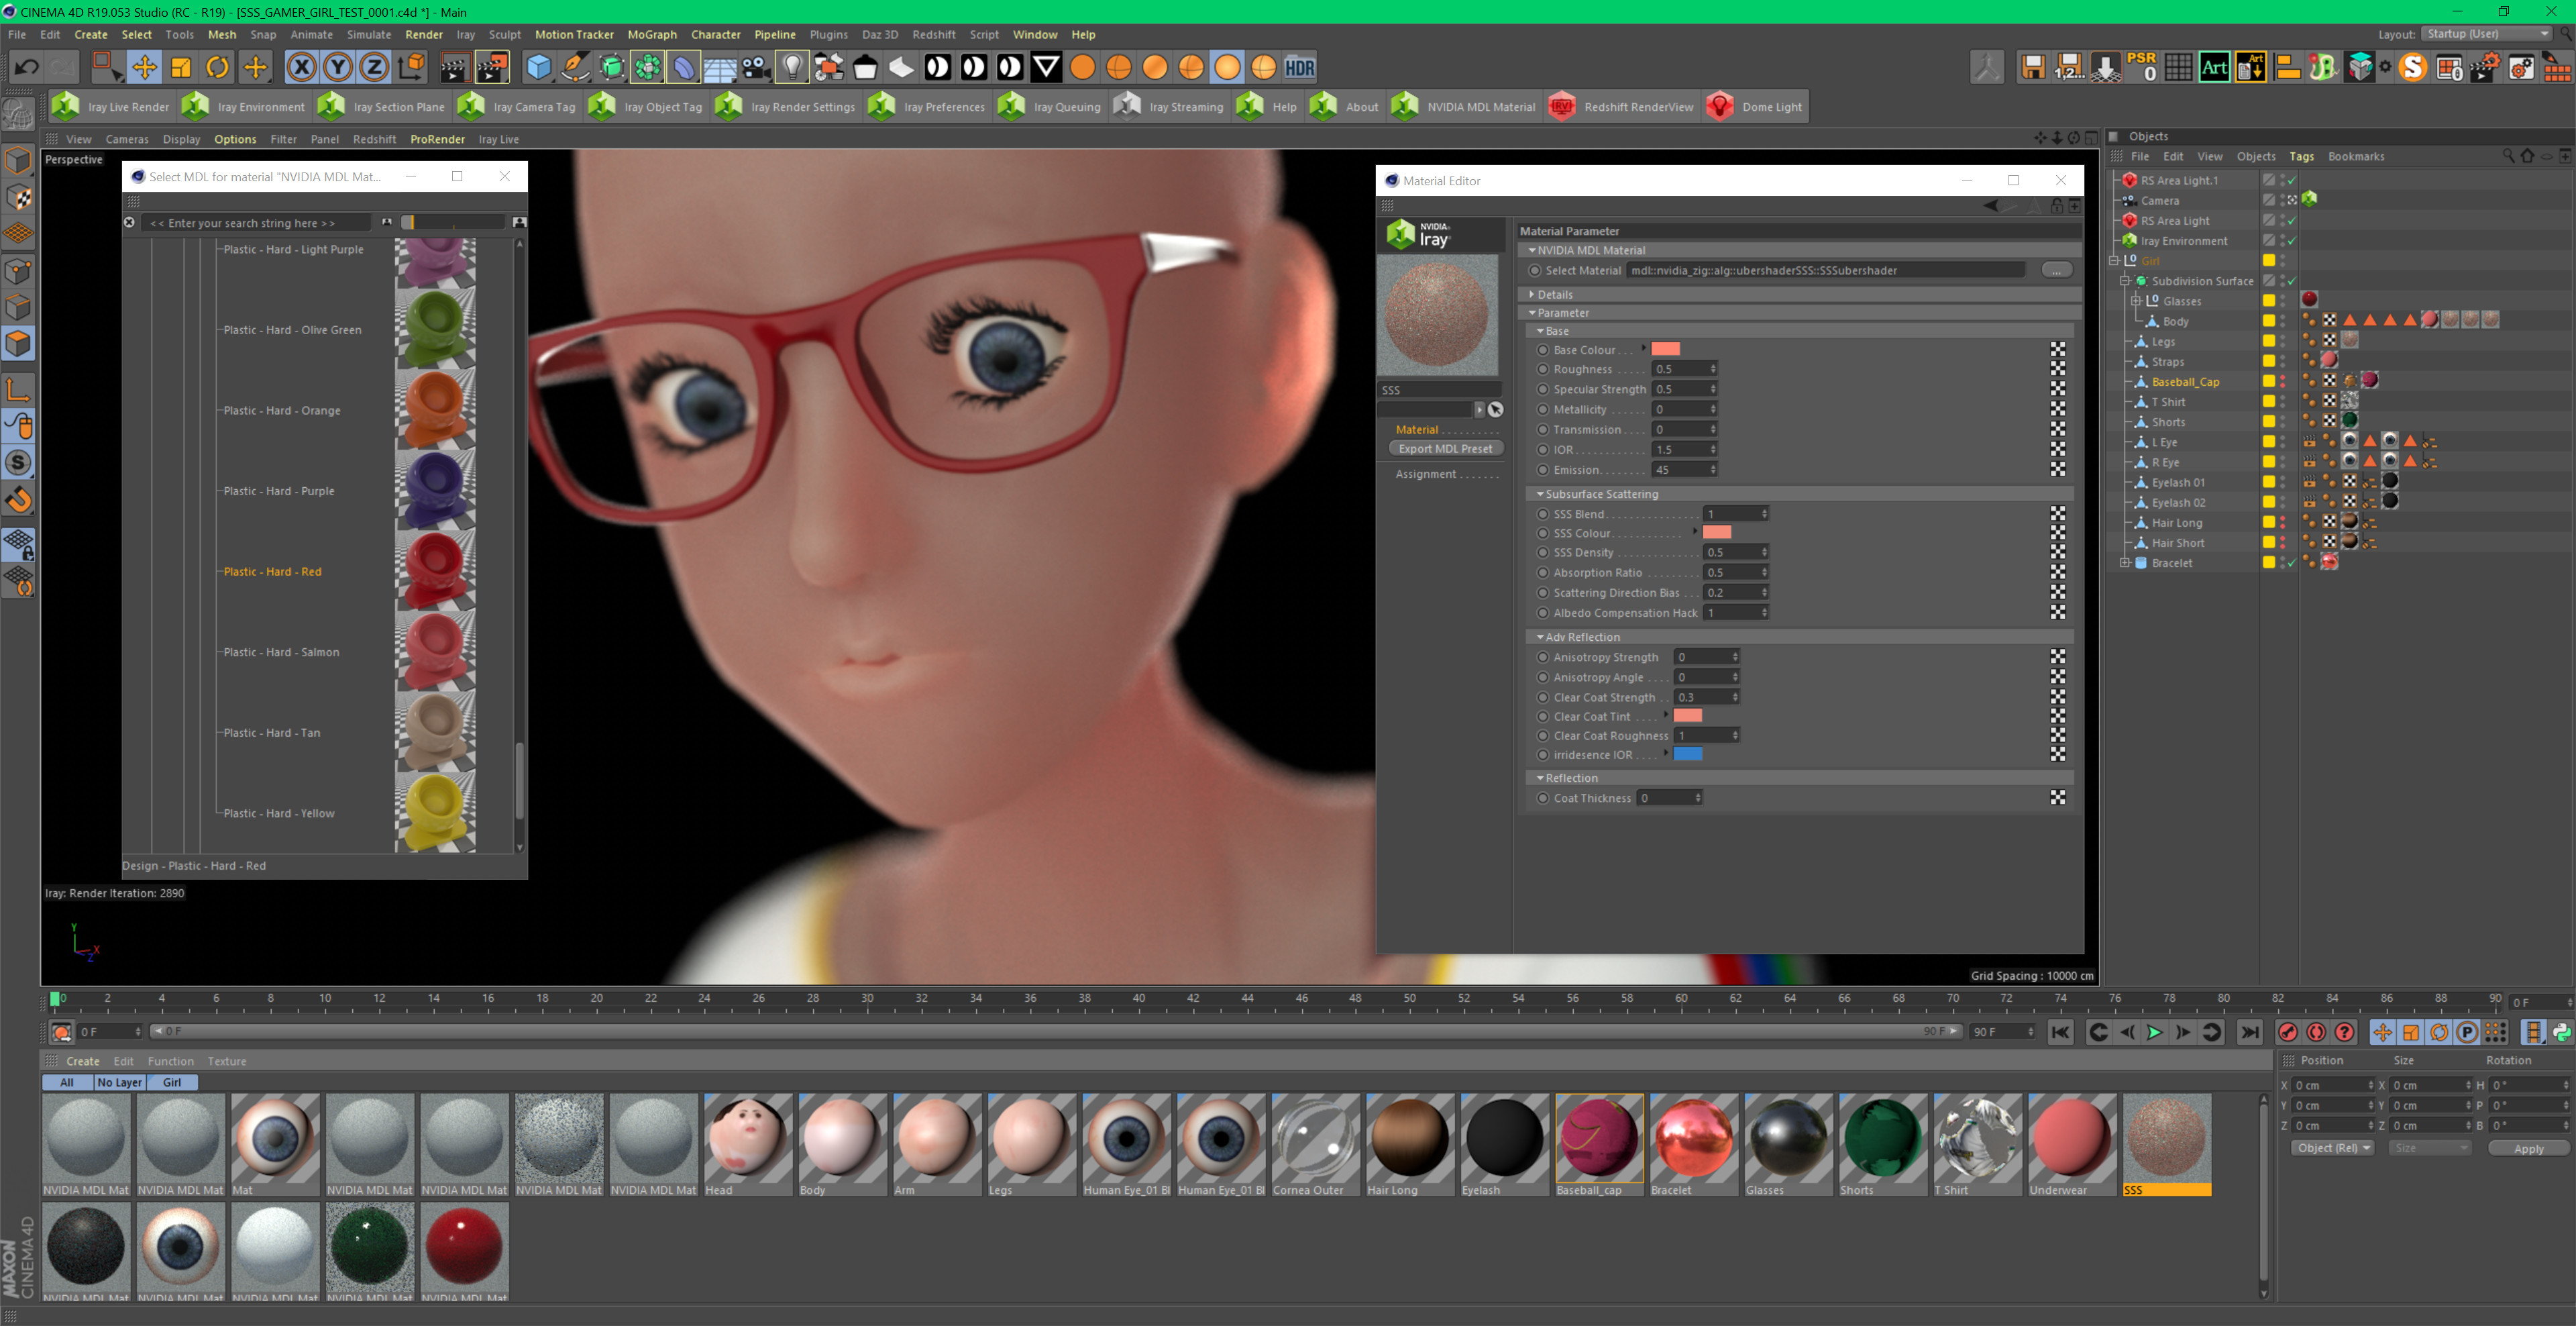
Task: Open Objects panel Tags menu
Action: [2301, 156]
